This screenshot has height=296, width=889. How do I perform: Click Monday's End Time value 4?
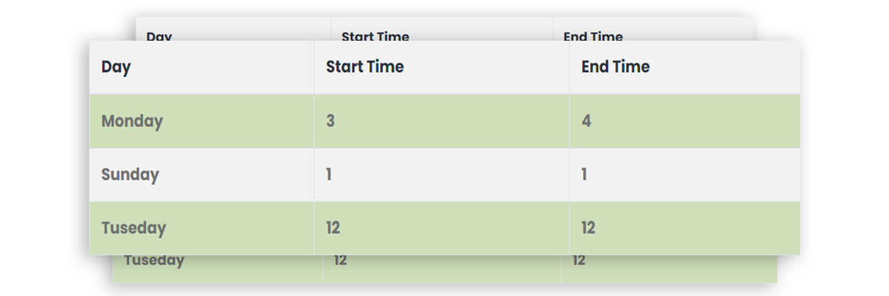586,121
